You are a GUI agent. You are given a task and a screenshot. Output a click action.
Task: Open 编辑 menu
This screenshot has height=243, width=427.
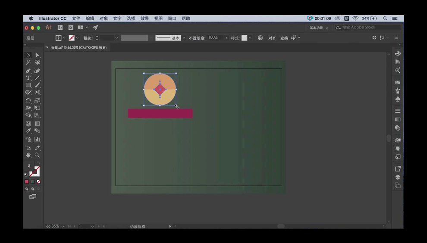90,19
